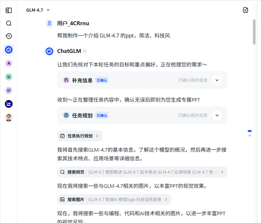Expand the 任务规划 card chevron
Screen dimensions: 261x223
217,115
